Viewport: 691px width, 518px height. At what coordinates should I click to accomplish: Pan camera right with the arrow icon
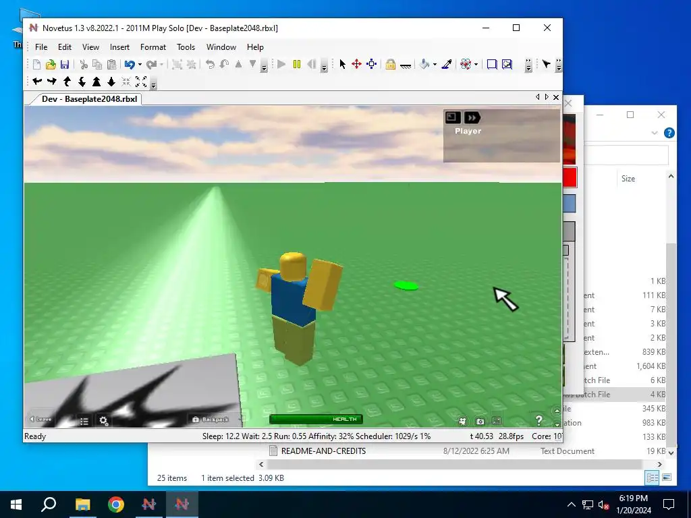coord(52,82)
